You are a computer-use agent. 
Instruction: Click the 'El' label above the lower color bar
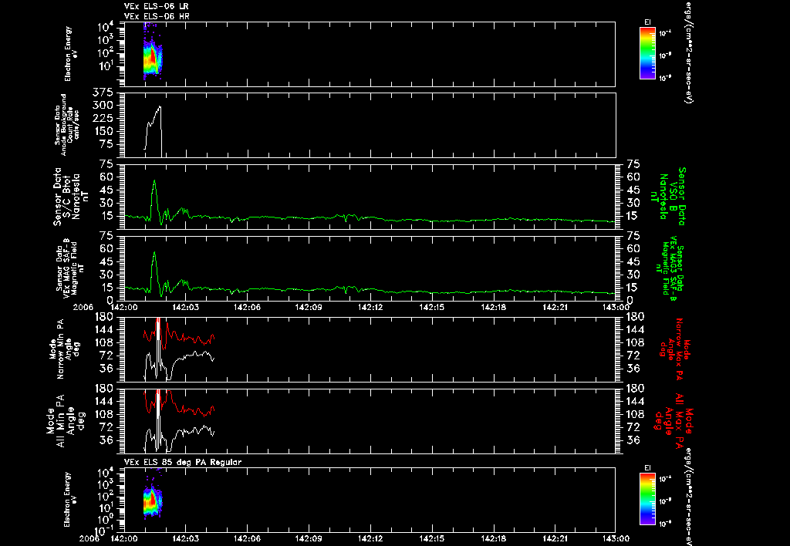coord(647,468)
